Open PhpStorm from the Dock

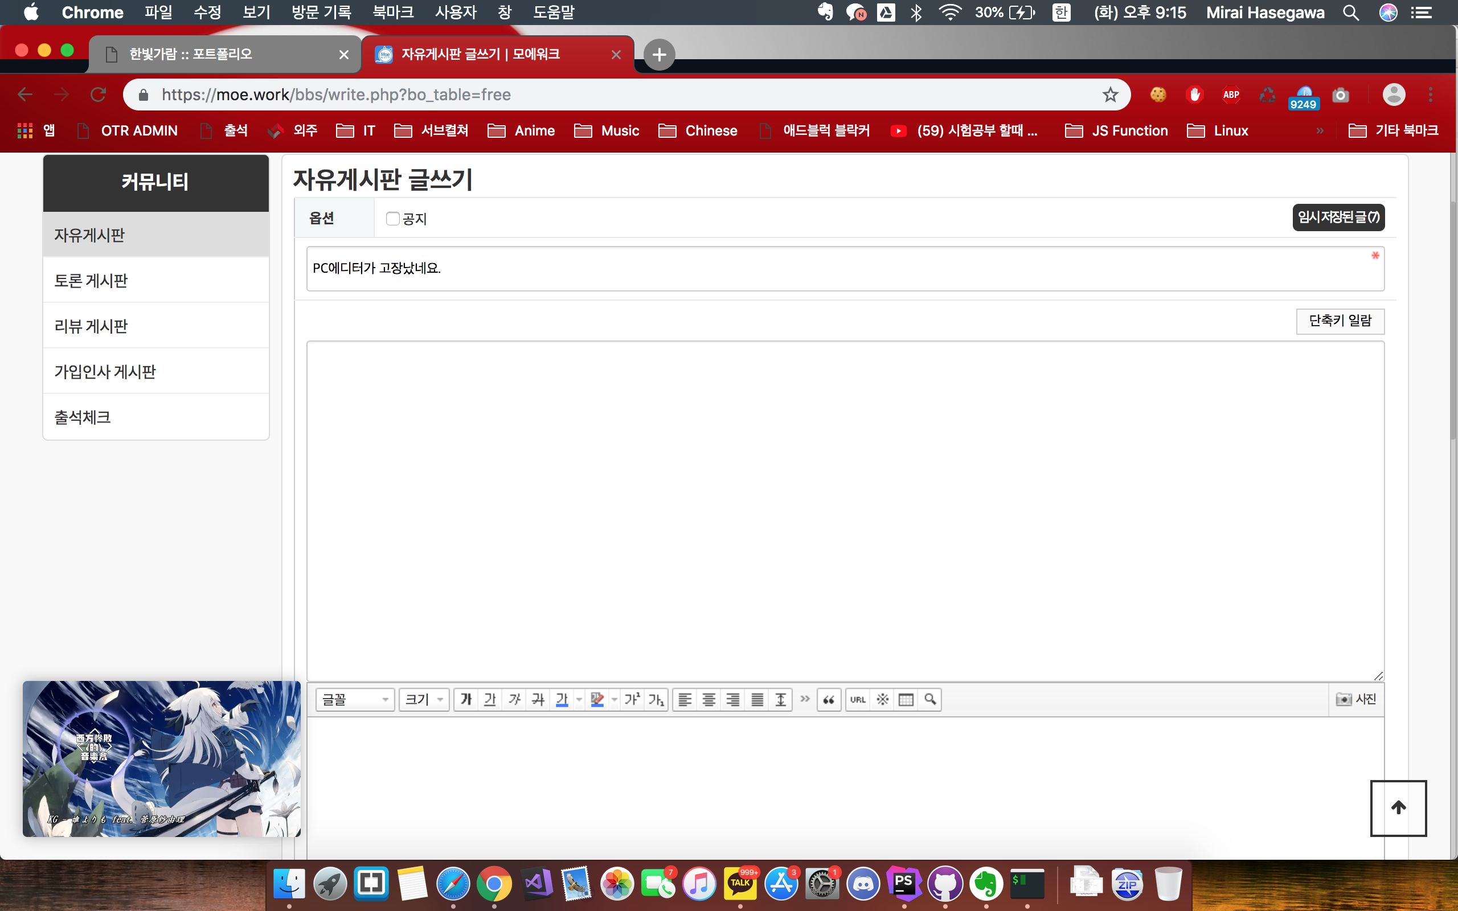(x=904, y=884)
